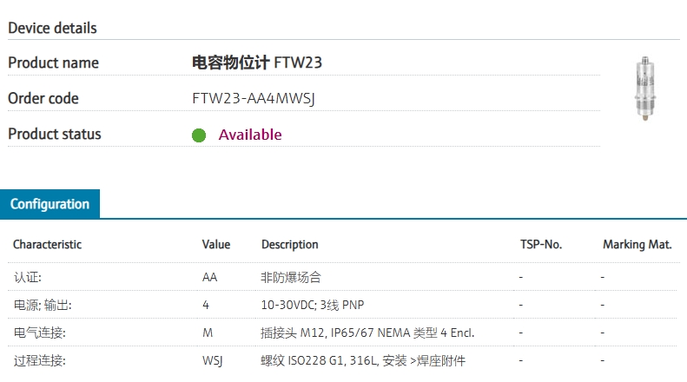
Task: Open the Configuration tab
Action: click(50, 204)
